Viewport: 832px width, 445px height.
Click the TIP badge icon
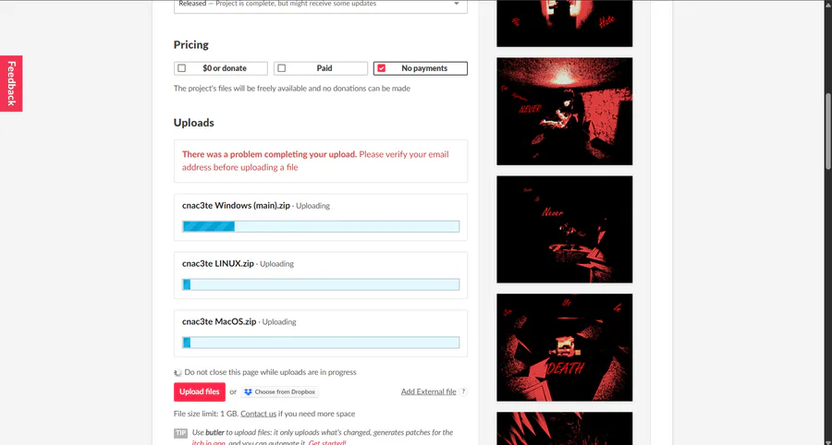180,433
